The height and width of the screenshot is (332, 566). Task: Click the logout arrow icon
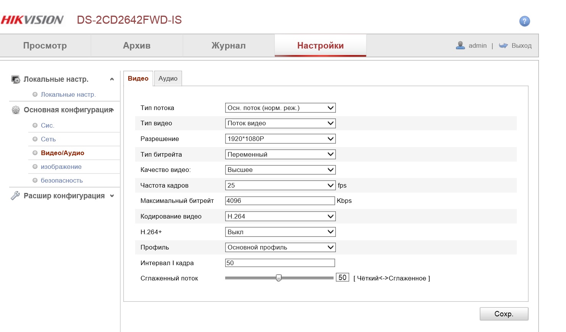(503, 45)
